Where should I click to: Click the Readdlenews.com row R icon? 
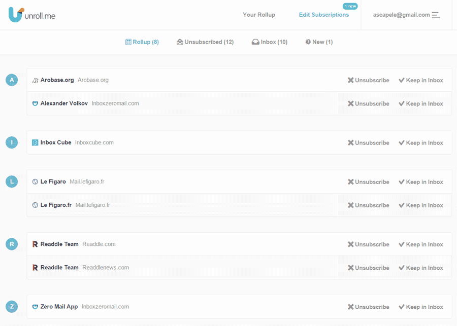(x=35, y=268)
